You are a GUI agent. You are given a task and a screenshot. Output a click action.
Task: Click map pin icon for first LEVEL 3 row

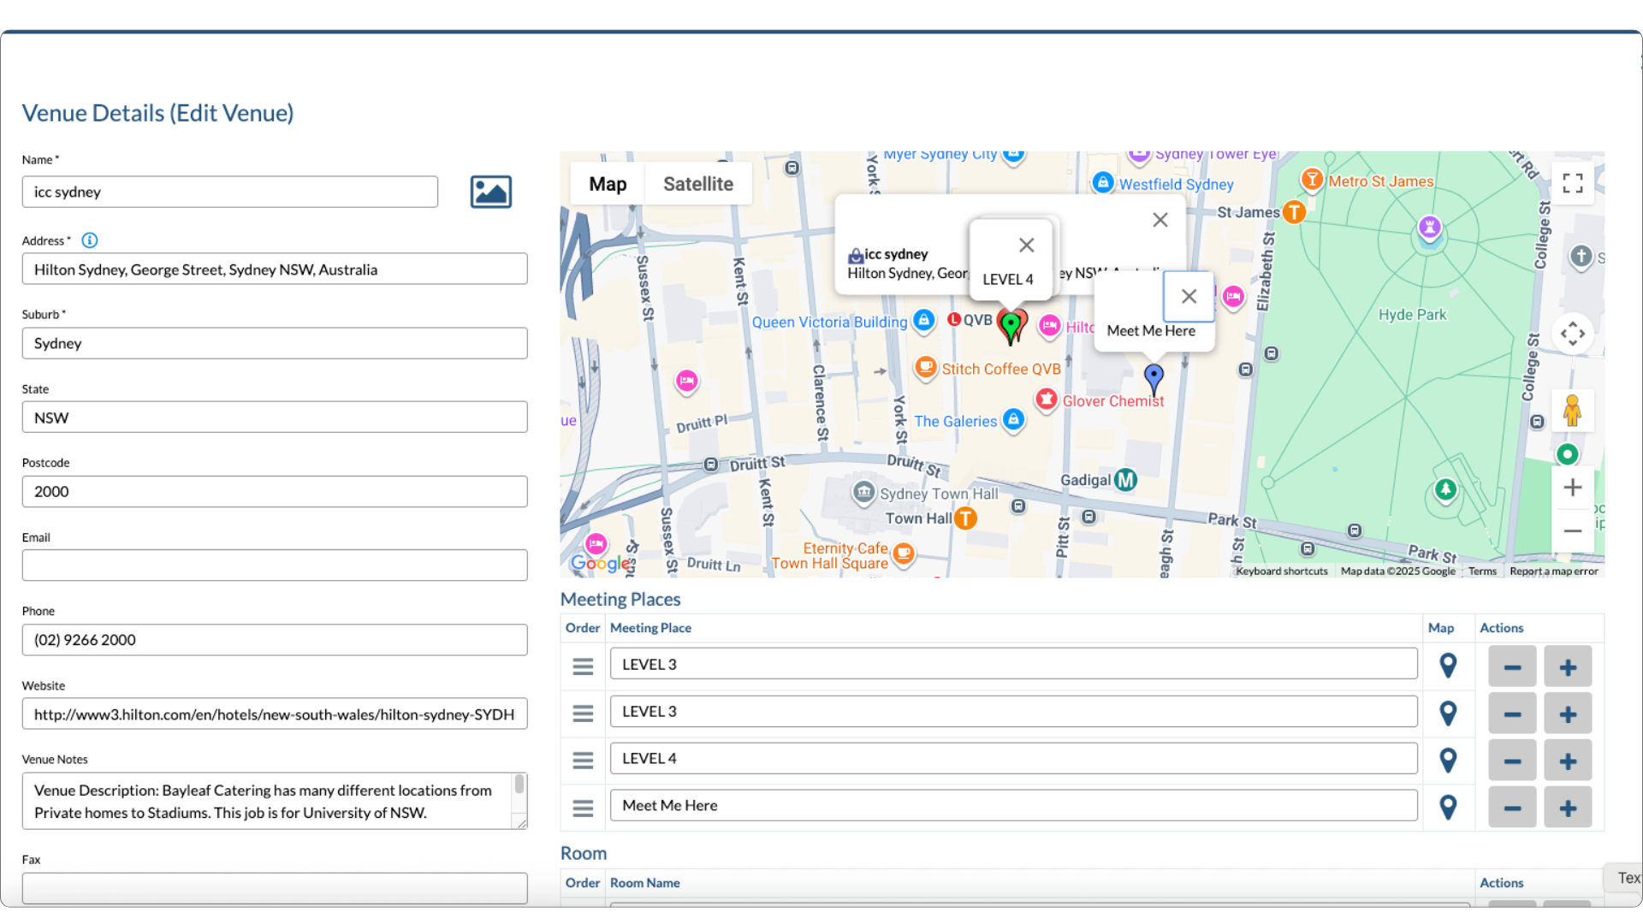[x=1447, y=666]
